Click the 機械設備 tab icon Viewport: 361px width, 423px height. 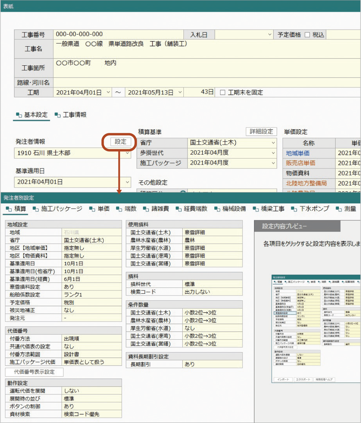pos(217,209)
